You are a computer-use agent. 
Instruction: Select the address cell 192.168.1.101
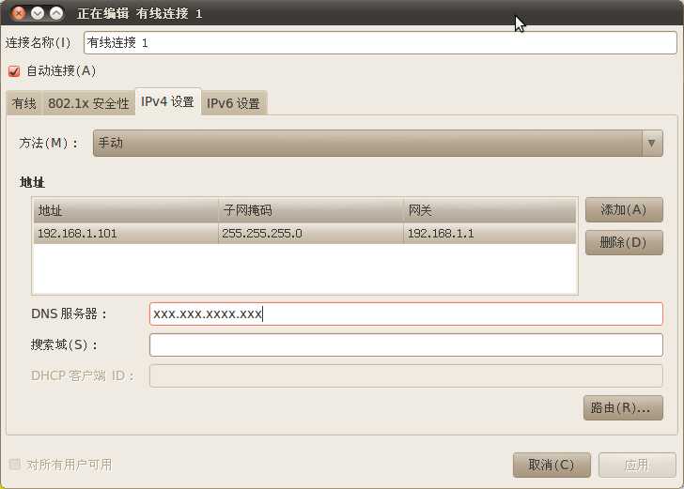pyautogui.click(x=126, y=234)
